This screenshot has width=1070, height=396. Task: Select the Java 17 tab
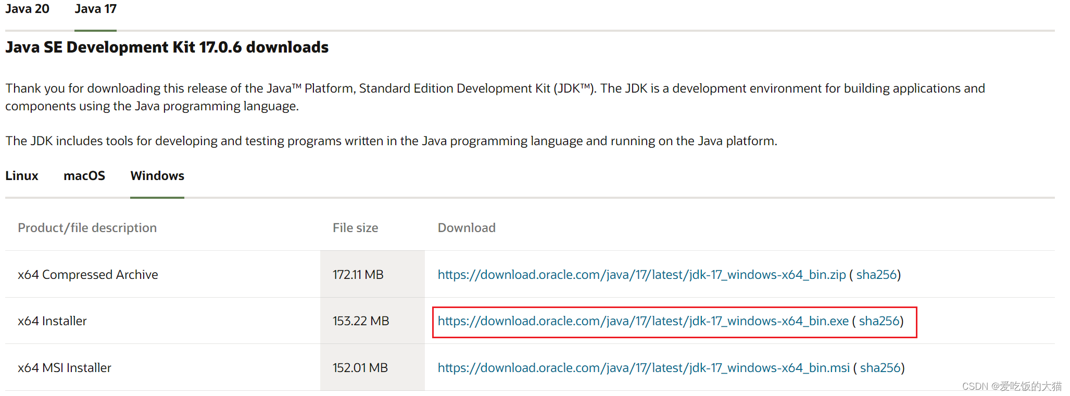(x=95, y=9)
